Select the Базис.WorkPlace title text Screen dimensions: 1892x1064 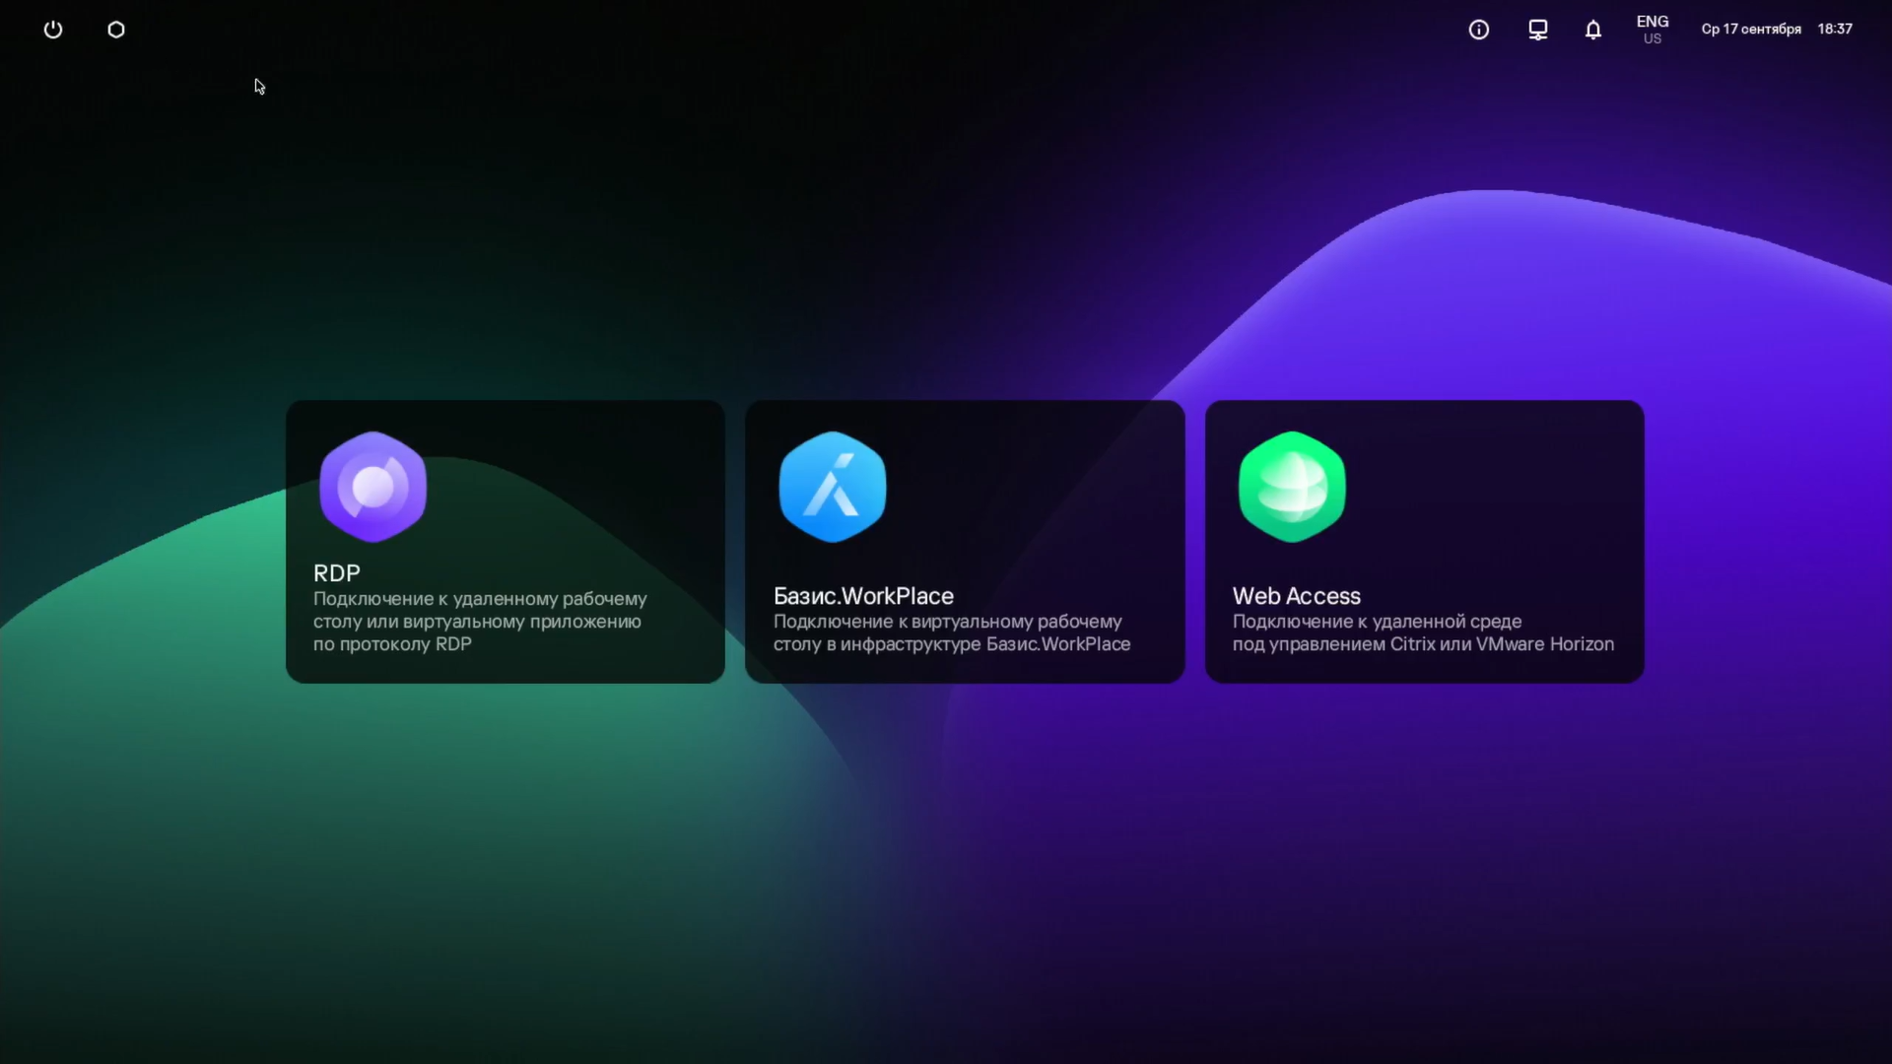tap(863, 596)
